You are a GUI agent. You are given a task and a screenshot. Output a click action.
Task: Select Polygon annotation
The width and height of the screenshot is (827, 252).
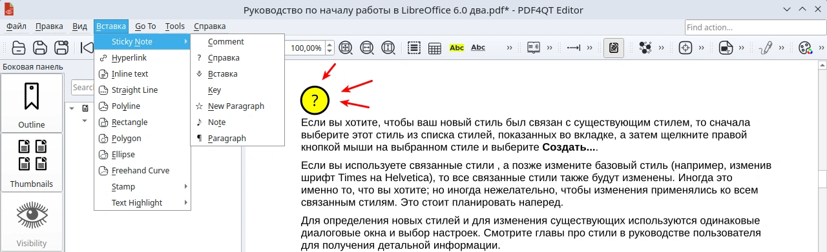(x=142, y=139)
